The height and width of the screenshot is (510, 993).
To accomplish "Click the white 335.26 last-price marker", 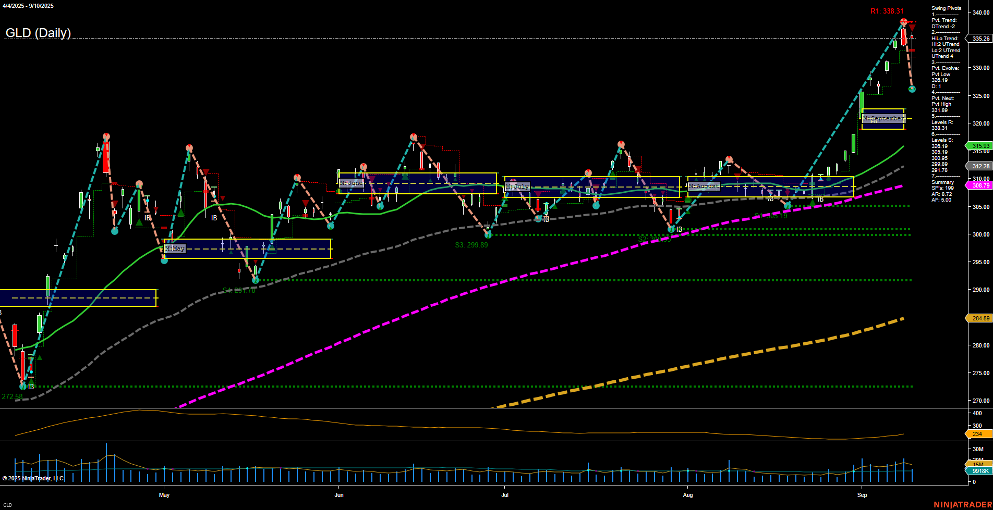I will point(980,39).
